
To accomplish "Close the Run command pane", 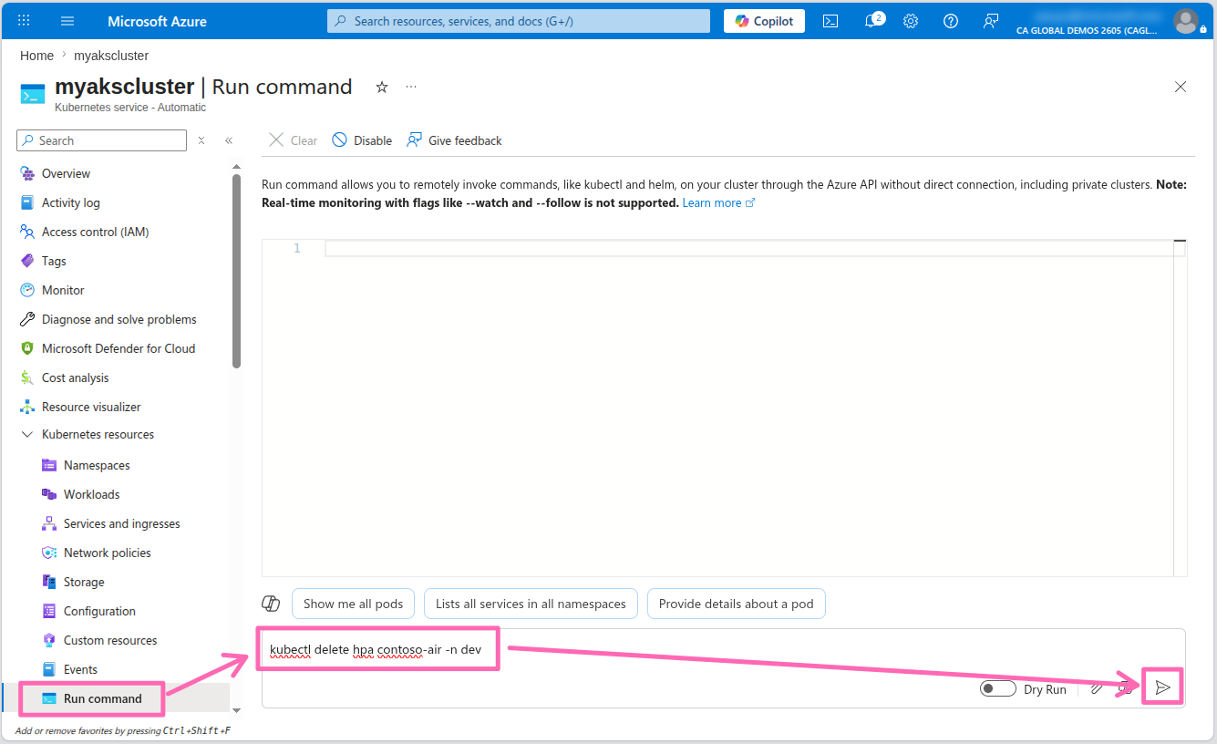I will click(x=1181, y=87).
